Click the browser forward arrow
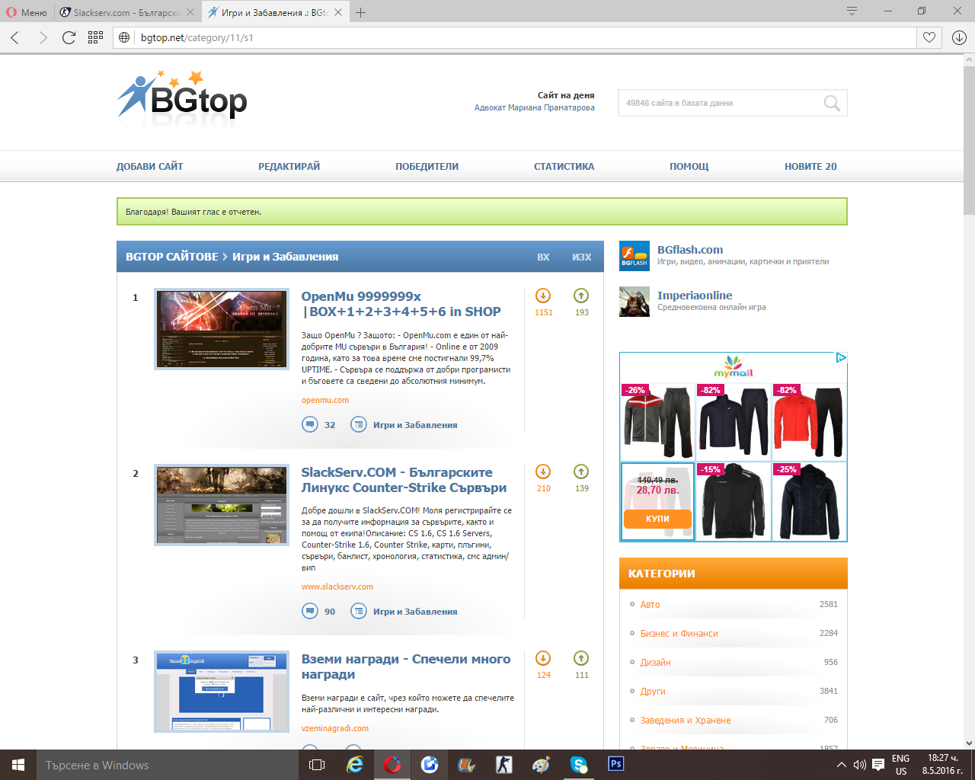975x780 pixels. click(43, 37)
